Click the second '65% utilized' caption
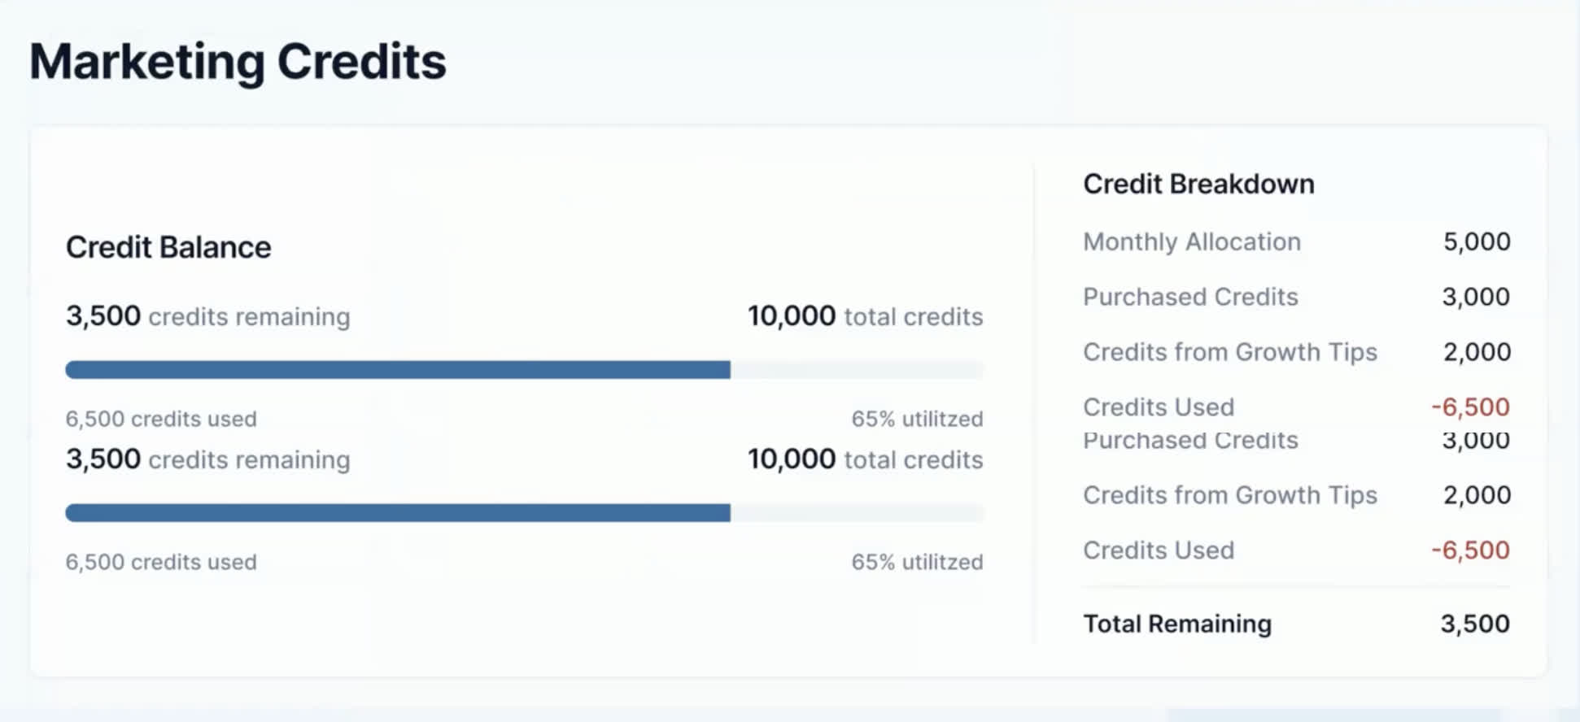 [917, 562]
